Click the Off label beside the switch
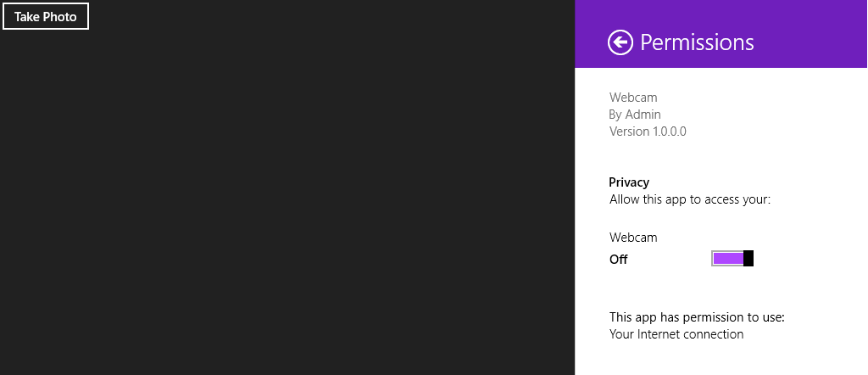The width and height of the screenshot is (868, 375). (x=619, y=260)
